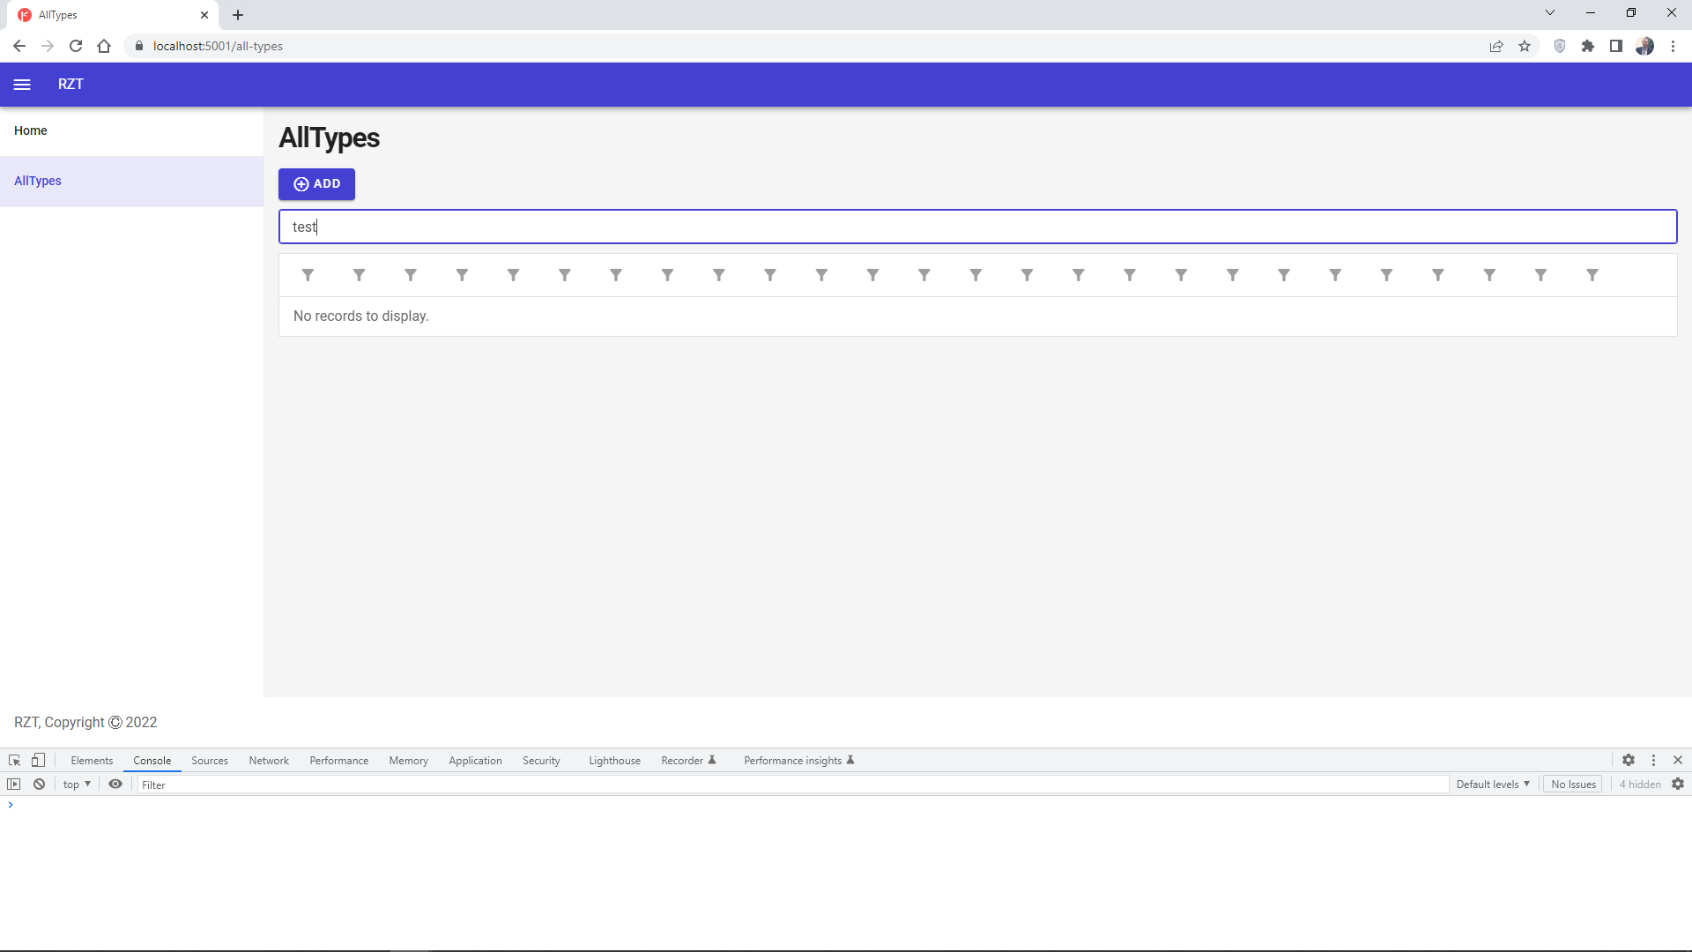The height and width of the screenshot is (952, 1692).
Task: Switch to the Elements tab
Action: coord(92,761)
